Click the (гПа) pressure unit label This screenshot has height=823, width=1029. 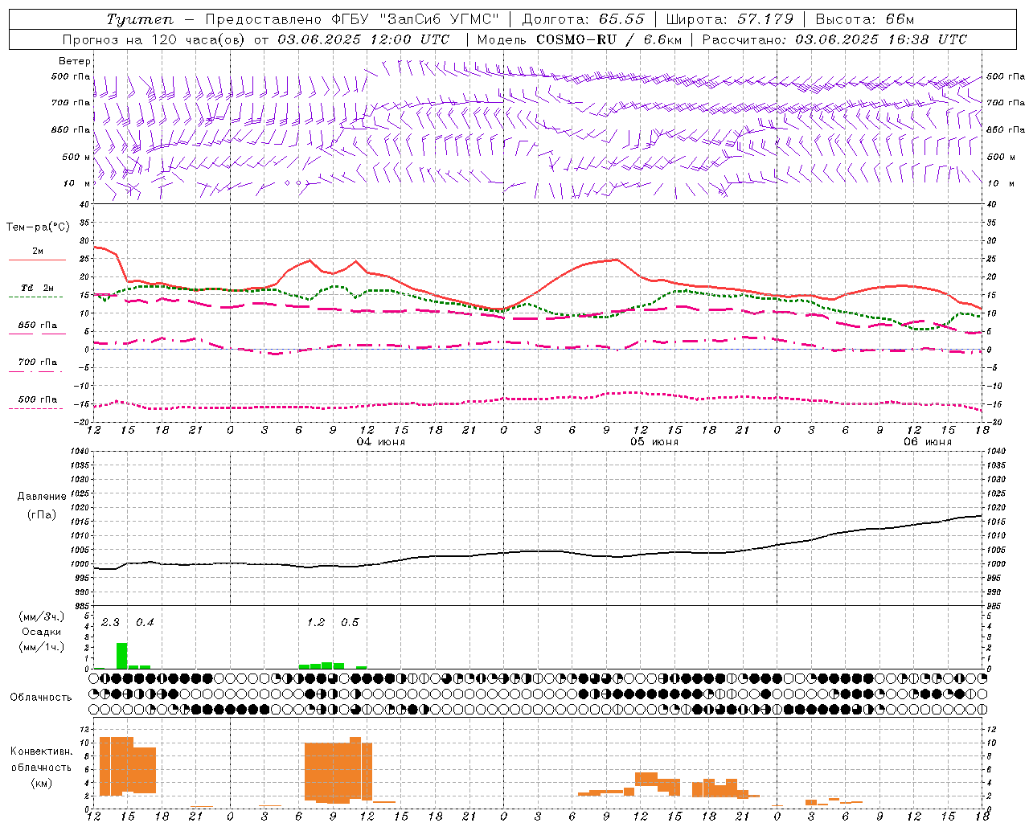pyautogui.click(x=42, y=514)
